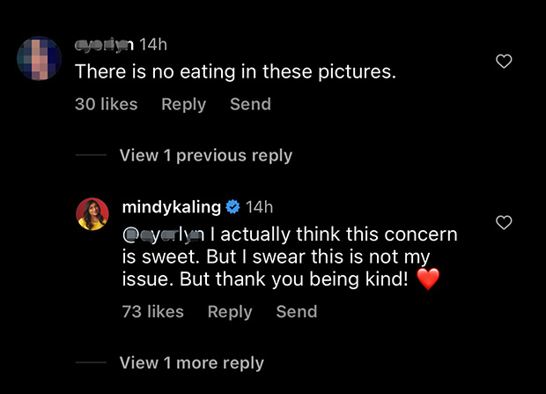Open the blurred first commenter's profile picture

click(x=40, y=58)
